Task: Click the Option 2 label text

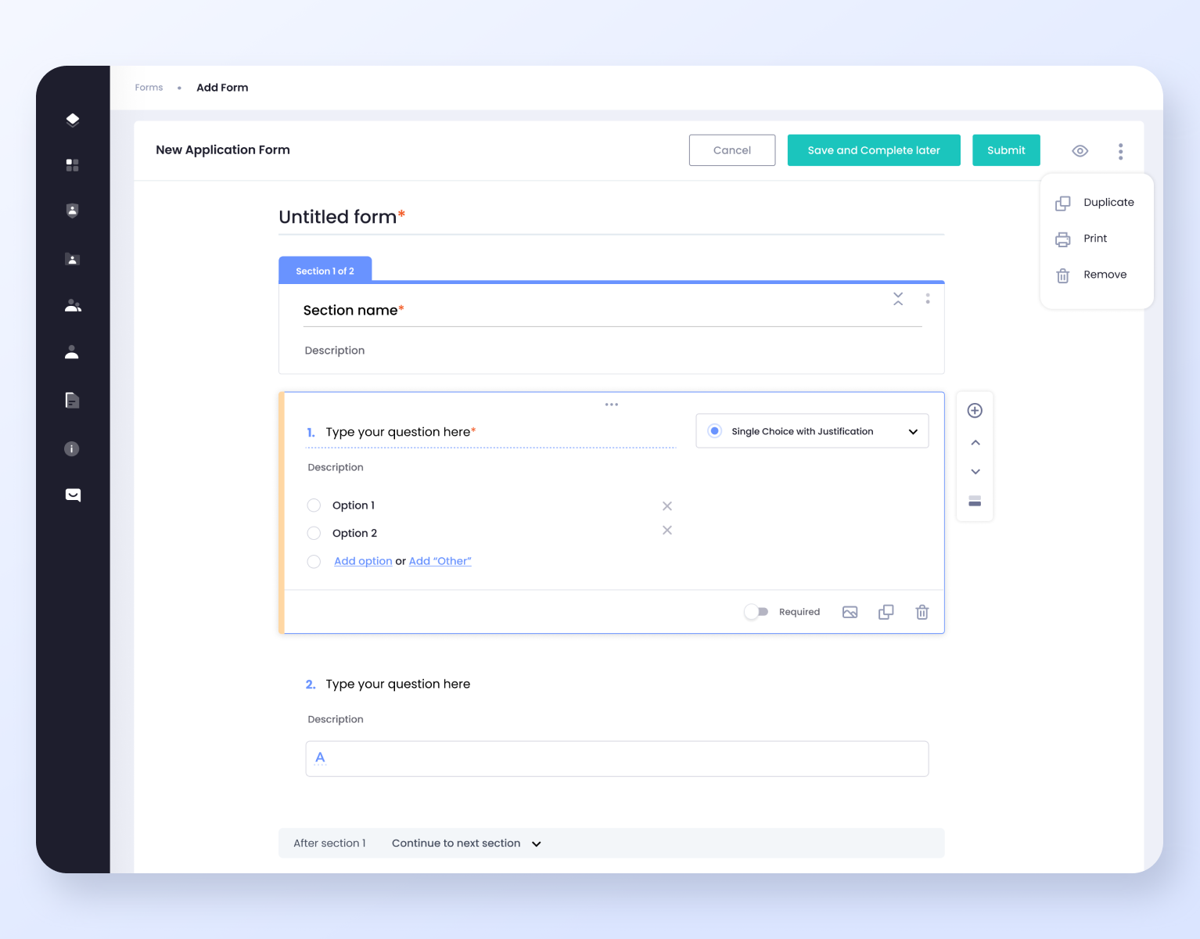Action: pyautogui.click(x=354, y=534)
